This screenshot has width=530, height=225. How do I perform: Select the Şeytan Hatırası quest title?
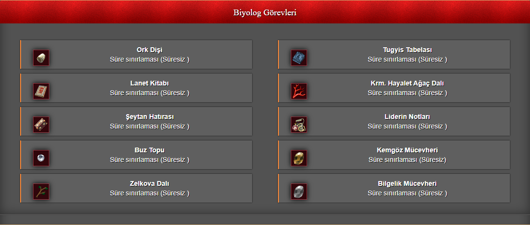point(150,117)
